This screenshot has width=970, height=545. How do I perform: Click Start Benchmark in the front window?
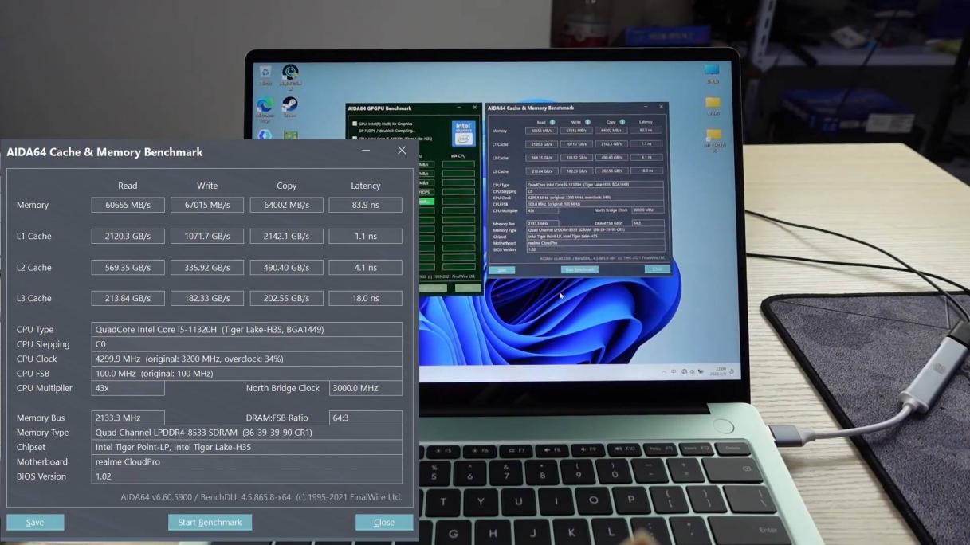210,523
